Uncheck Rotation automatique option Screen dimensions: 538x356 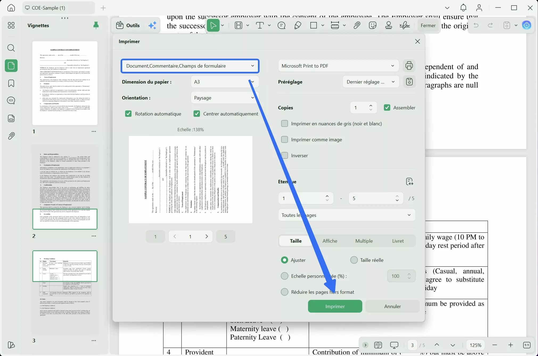tap(128, 114)
